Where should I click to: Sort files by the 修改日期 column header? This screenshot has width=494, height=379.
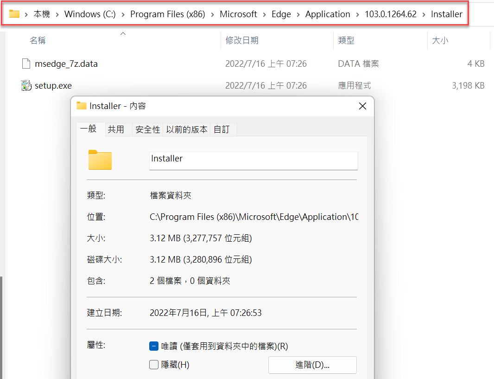click(x=242, y=40)
